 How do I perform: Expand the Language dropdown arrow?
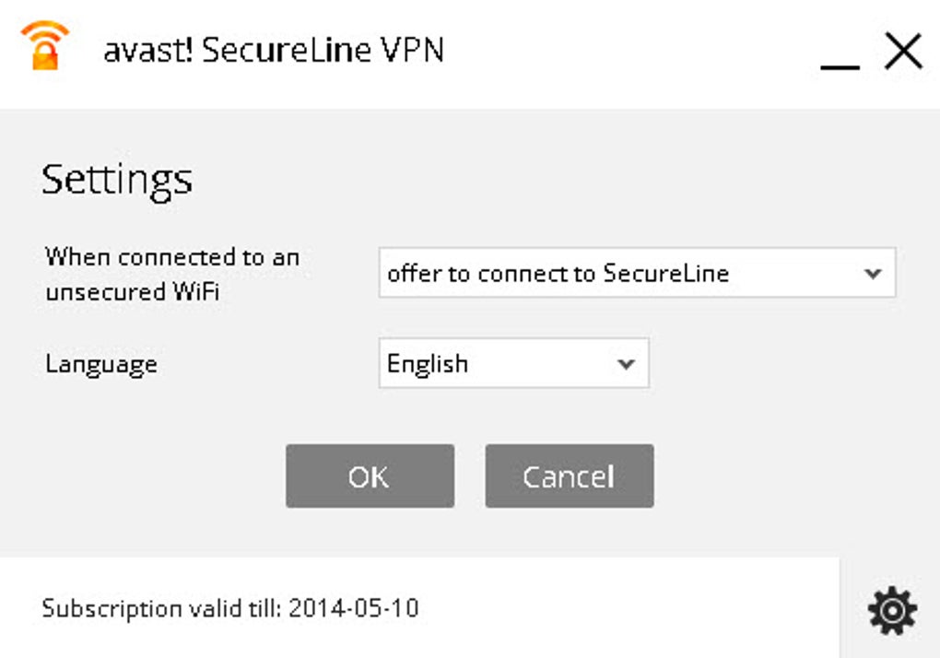click(626, 364)
